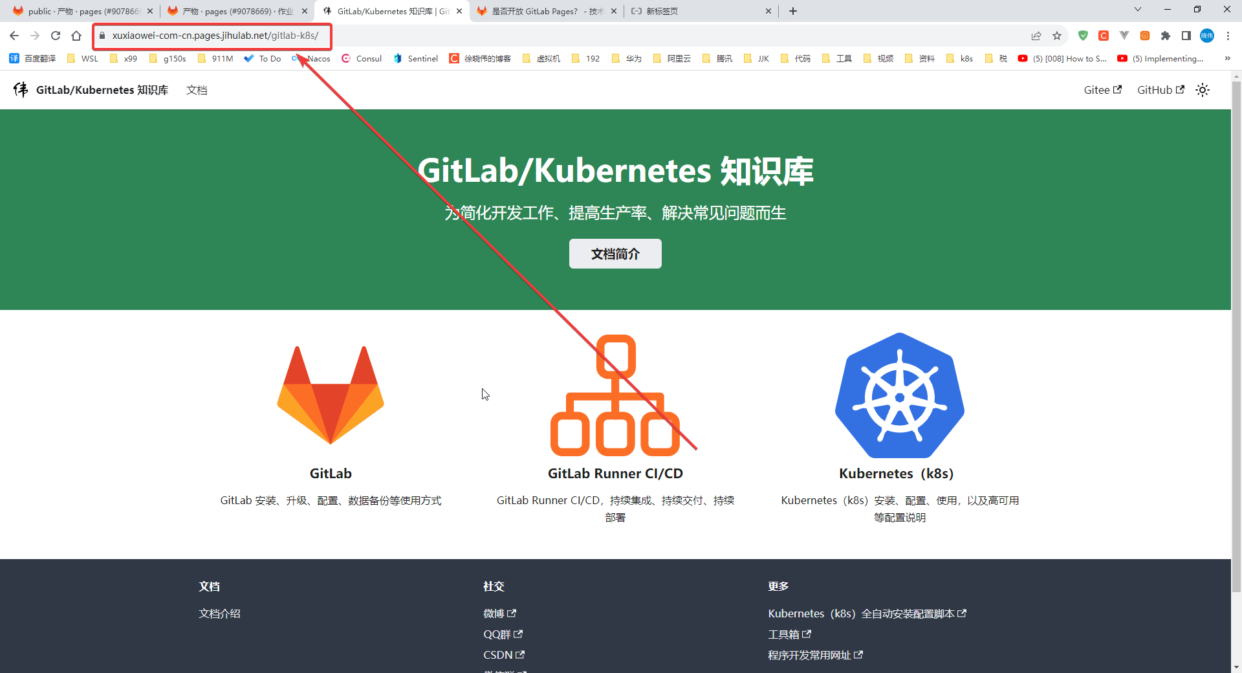Viewport: 1242px width, 673px height.
Task: Expand the g150s bookmark folder
Action: pos(168,58)
